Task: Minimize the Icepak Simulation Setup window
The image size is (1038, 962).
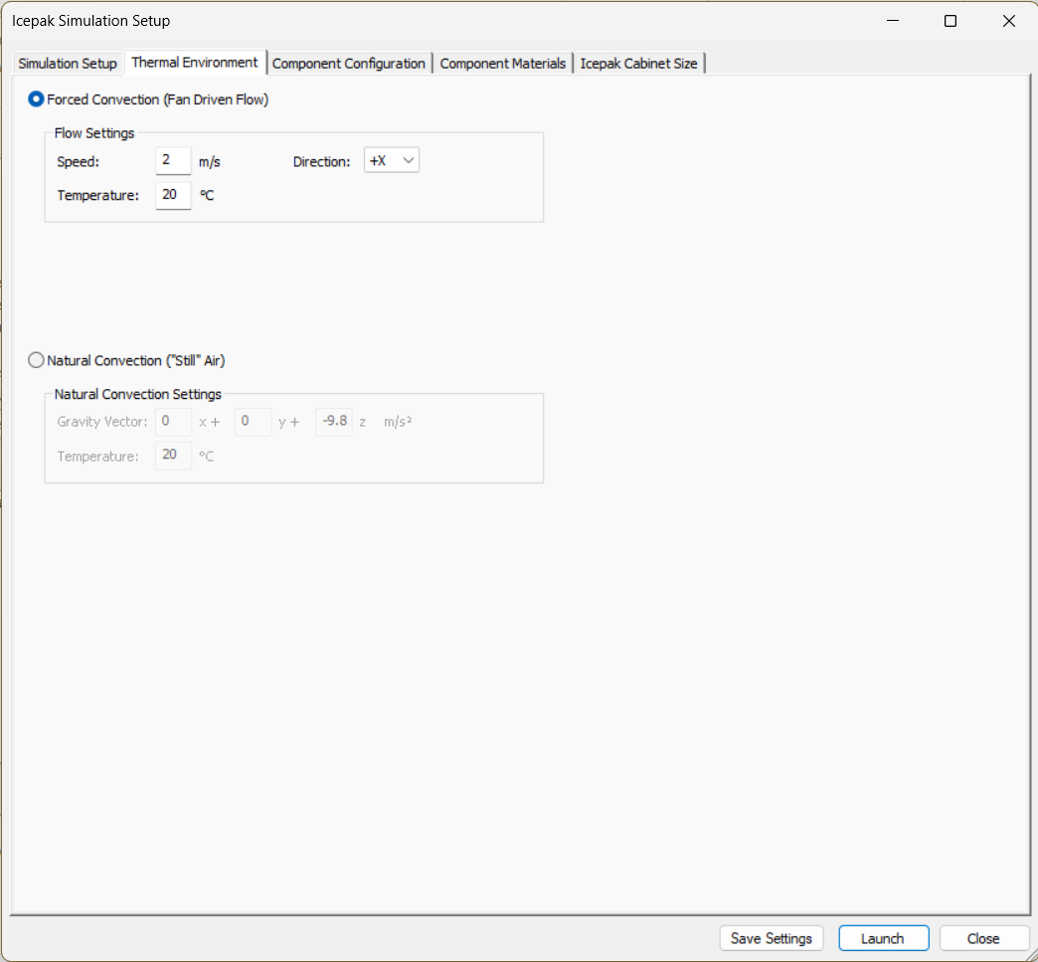Action: [893, 21]
